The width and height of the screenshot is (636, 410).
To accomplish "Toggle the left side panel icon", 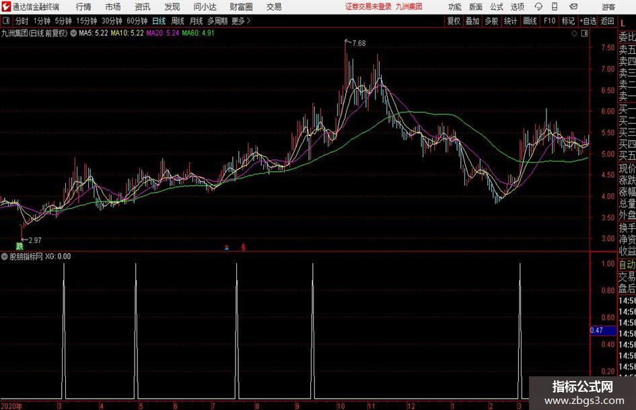I will tap(6, 21).
